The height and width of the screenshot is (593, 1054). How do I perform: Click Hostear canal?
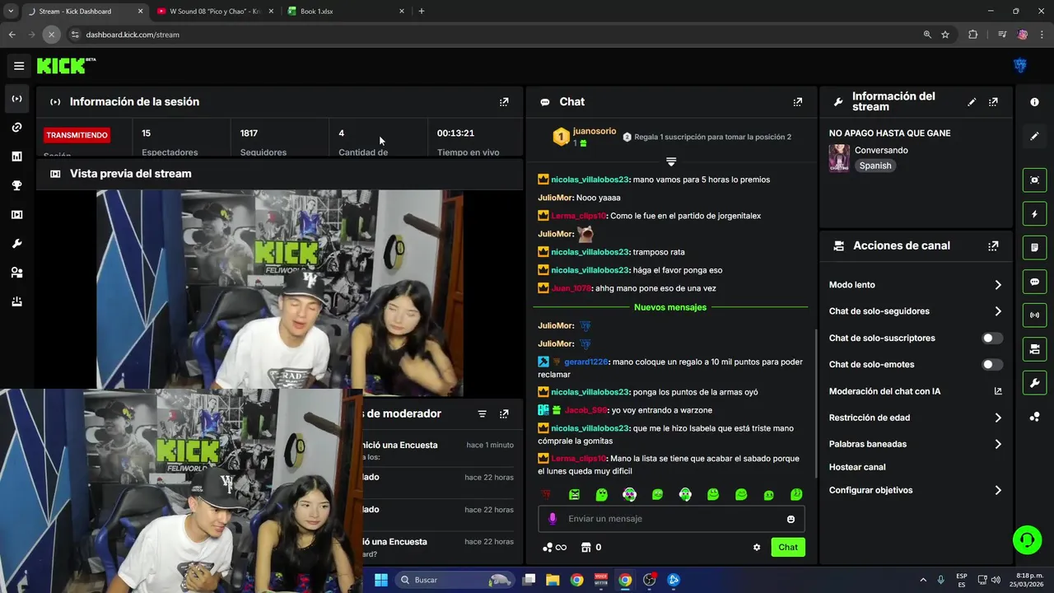pyautogui.click(x=857, y=467)
